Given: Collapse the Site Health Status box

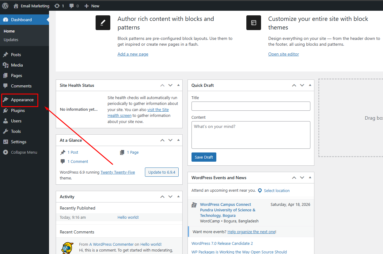Looking at the screenshot, I should [178, 85].
